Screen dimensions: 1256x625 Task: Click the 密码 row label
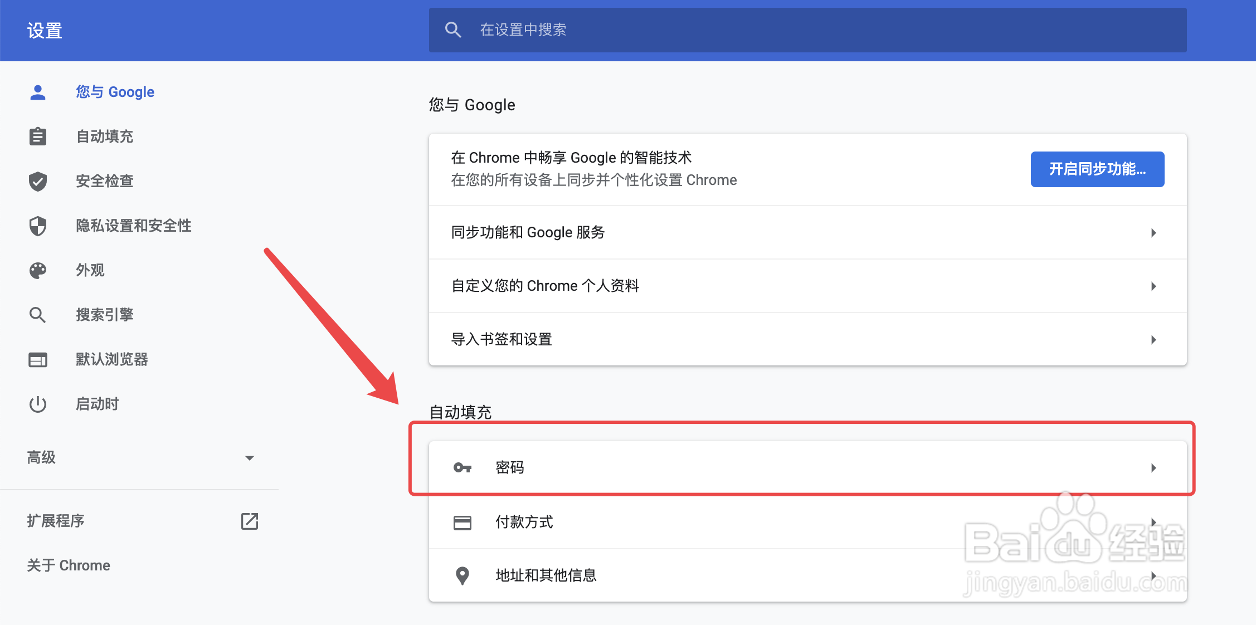coord(510,467)
